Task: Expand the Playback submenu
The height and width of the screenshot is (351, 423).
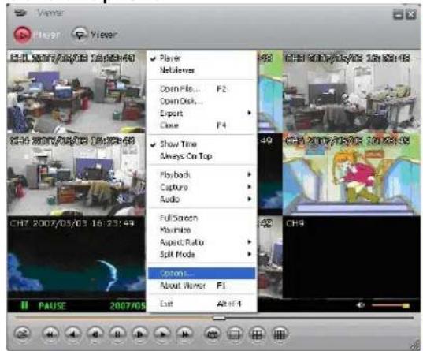Action: coord(202,175)
